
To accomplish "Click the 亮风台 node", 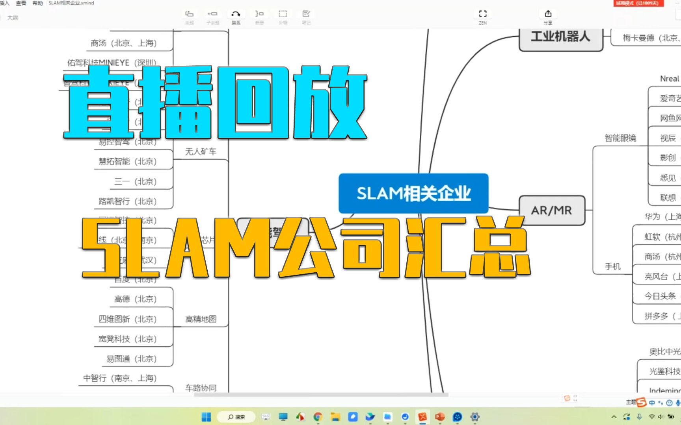I will (662, 277).
